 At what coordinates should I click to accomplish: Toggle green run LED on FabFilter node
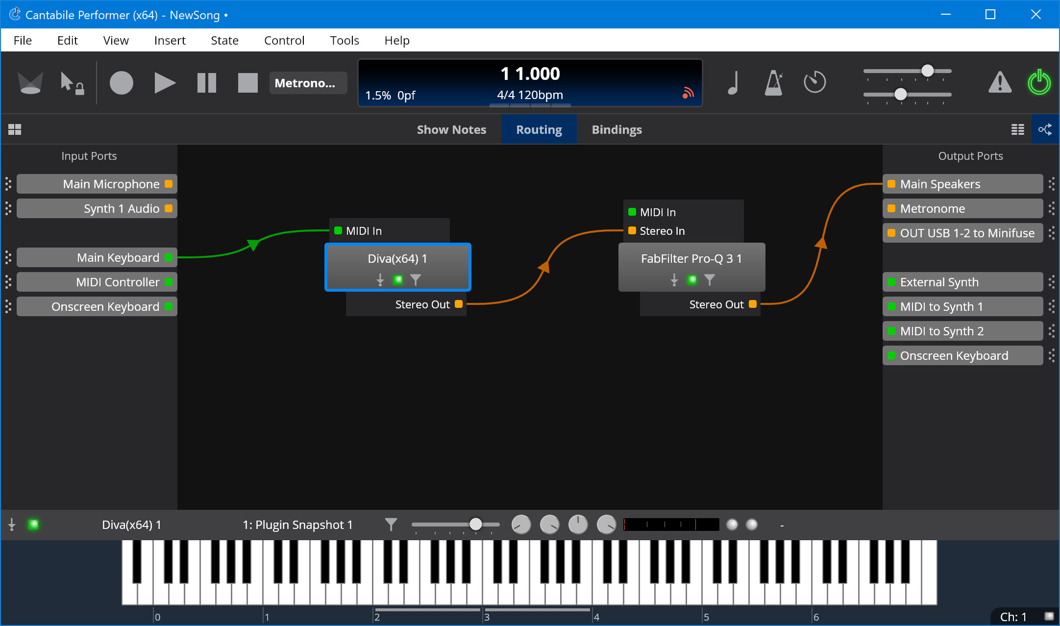[692, 279]
